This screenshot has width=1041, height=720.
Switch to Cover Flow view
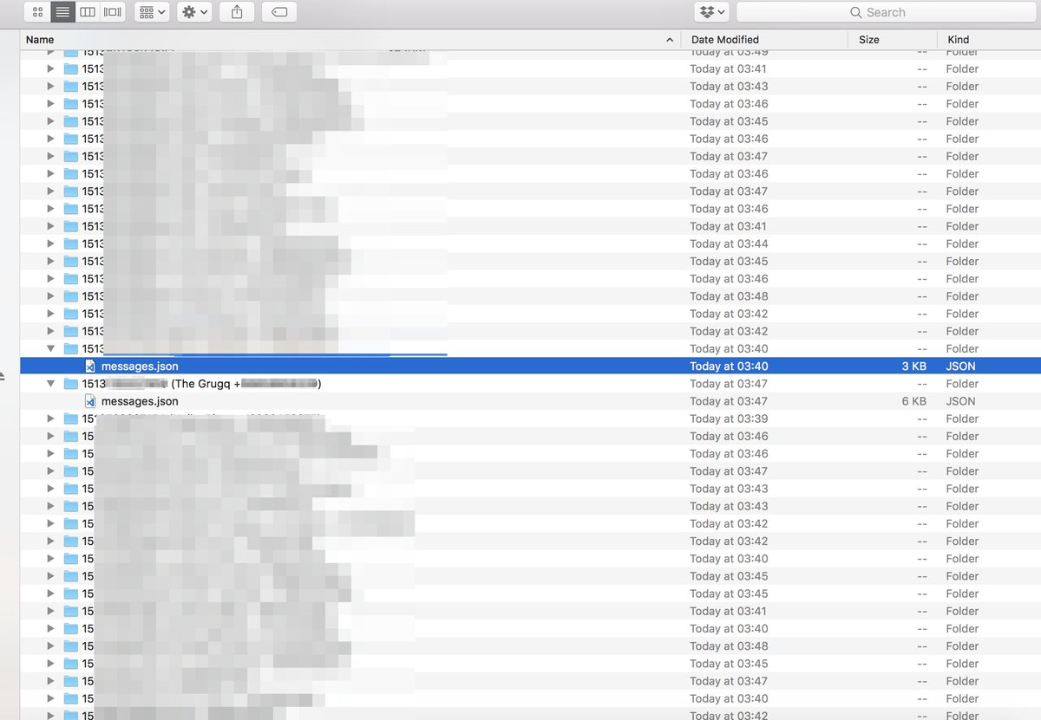pos(113,12)
